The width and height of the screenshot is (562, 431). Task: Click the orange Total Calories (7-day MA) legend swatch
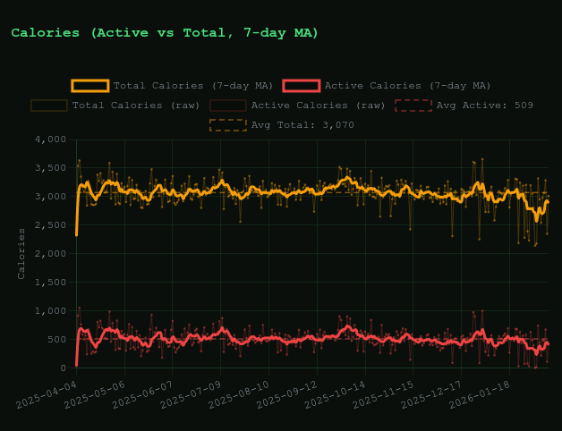(90, 86)
